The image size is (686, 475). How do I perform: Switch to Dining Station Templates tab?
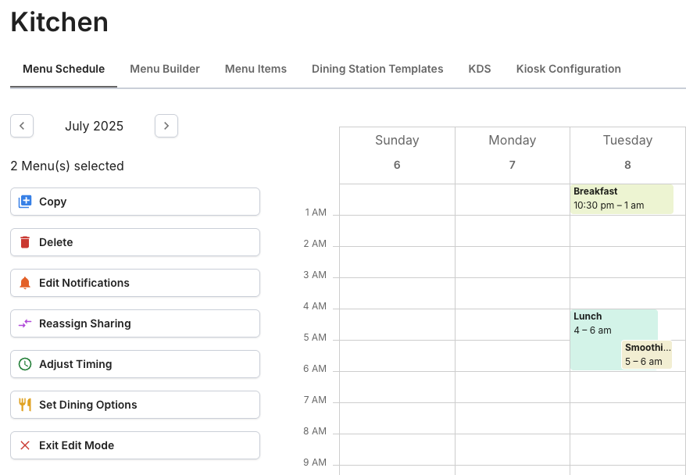(377, 69)
